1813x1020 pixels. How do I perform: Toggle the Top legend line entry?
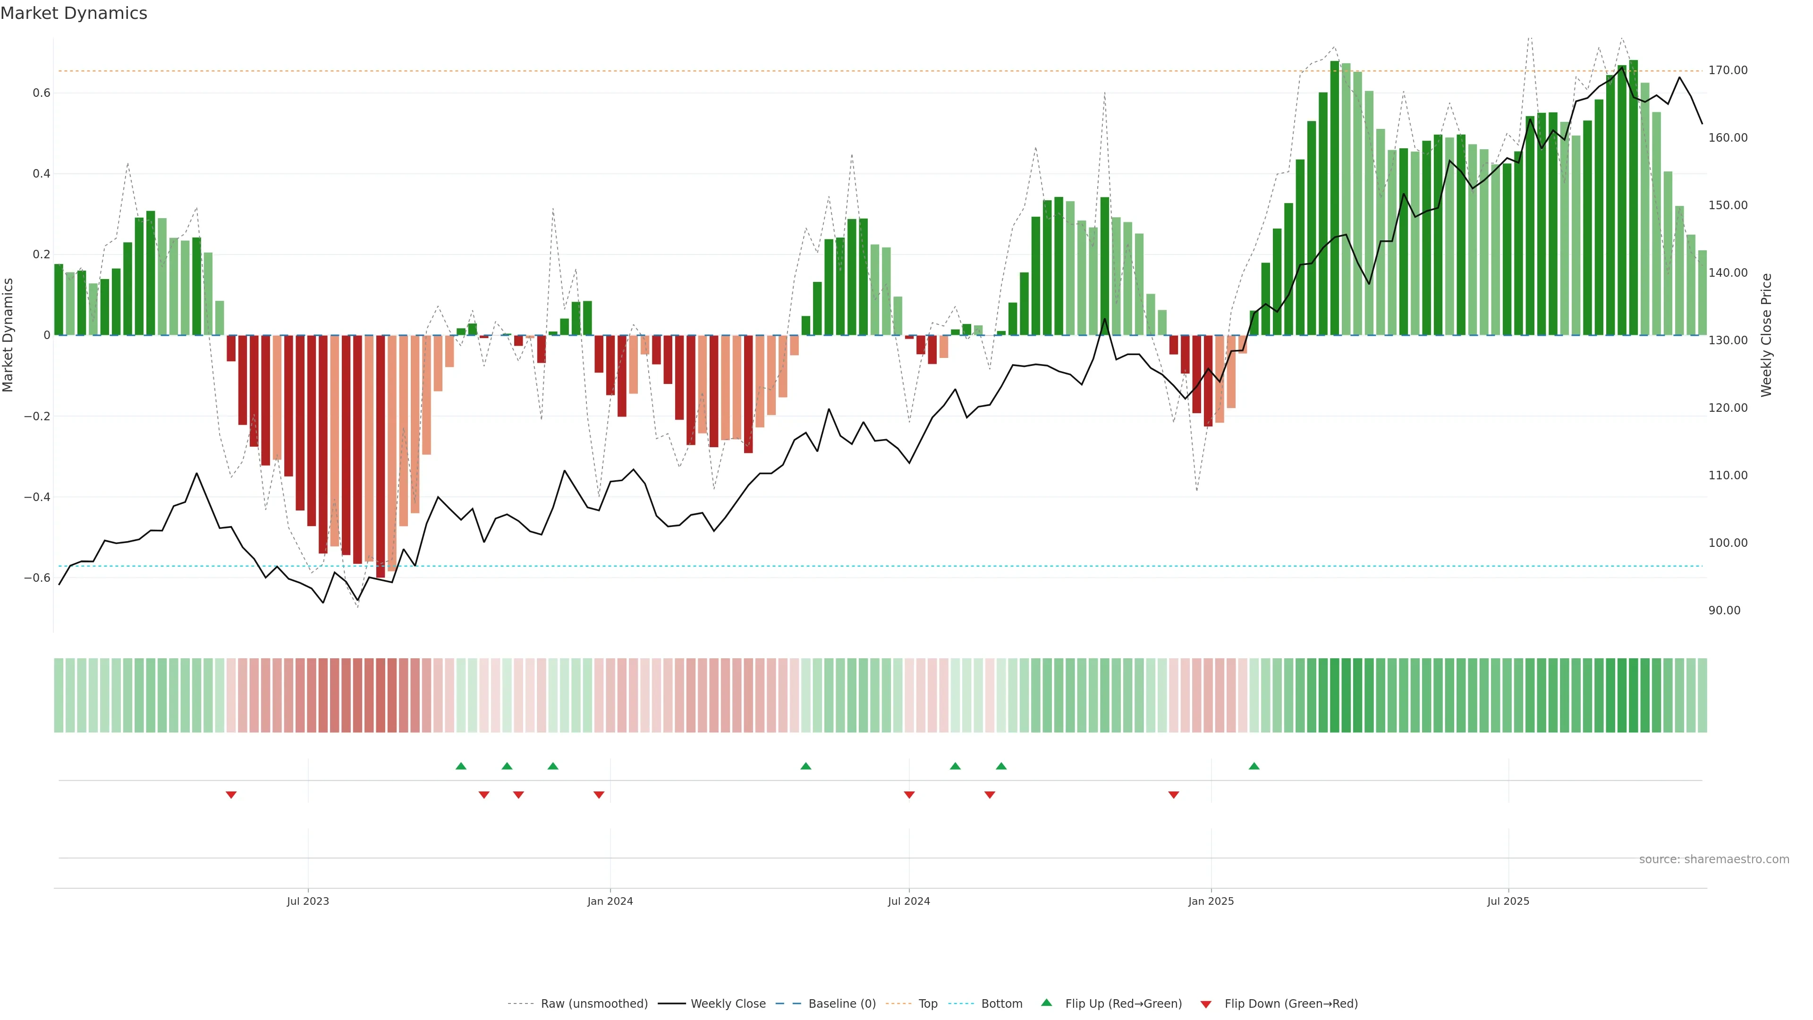927,1003
